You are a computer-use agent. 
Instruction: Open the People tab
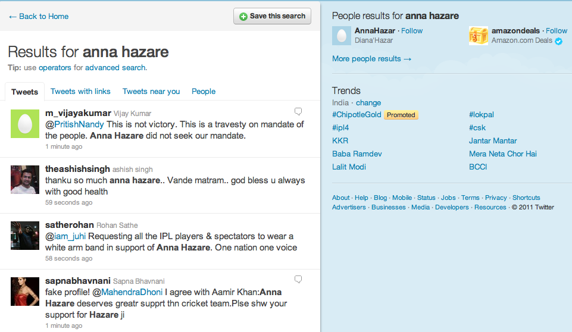[x=204, y=91]
